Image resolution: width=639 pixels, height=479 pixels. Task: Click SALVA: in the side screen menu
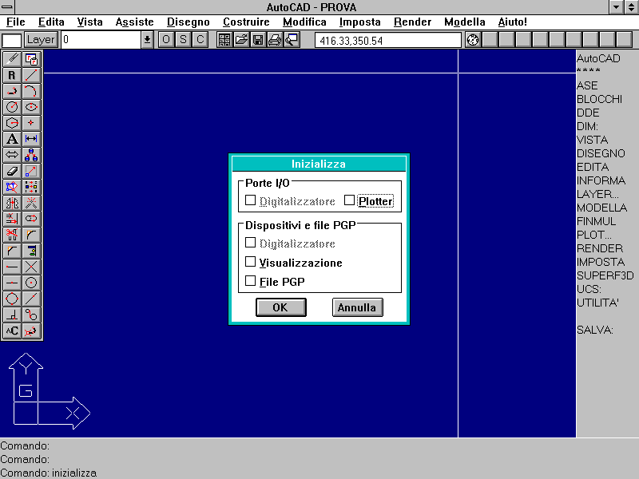tap(595, 330)
